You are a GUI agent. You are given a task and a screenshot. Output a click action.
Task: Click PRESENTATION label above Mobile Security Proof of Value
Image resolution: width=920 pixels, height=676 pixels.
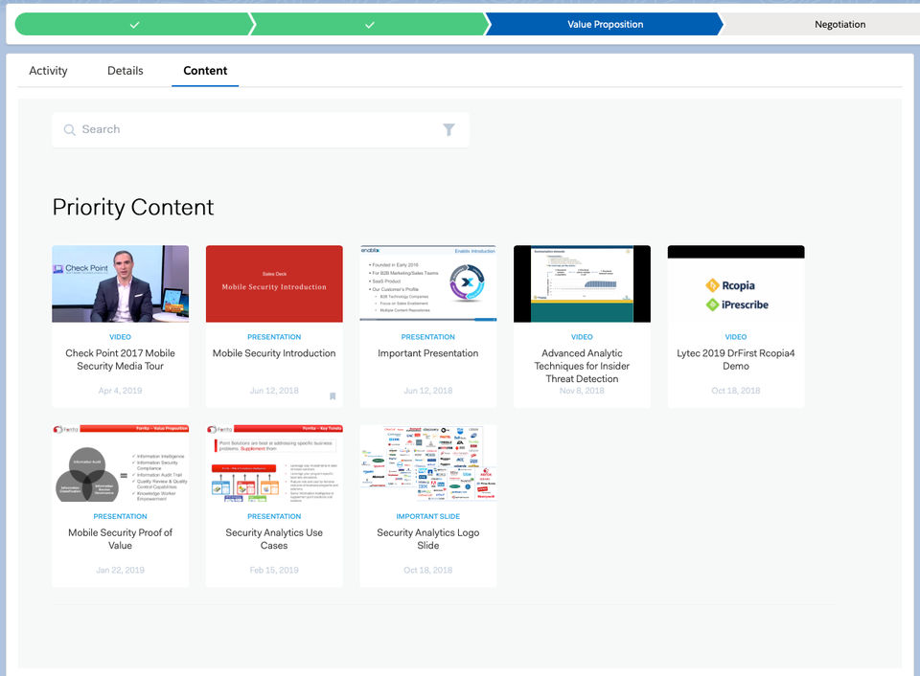pos(121,516)
